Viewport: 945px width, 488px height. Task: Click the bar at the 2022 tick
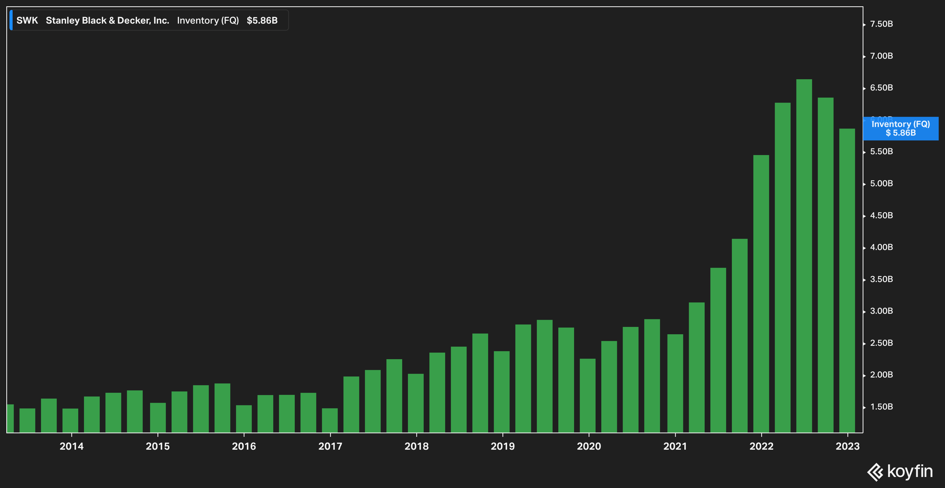(761, 294)
